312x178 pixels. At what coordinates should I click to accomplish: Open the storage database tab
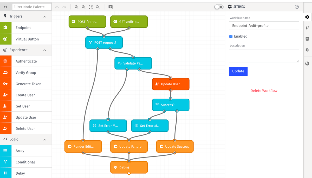click(307, 39)
